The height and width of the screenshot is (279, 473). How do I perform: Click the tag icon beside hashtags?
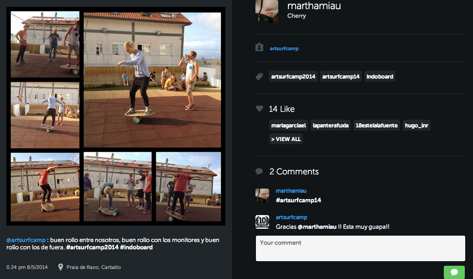(x=259, y=77)
